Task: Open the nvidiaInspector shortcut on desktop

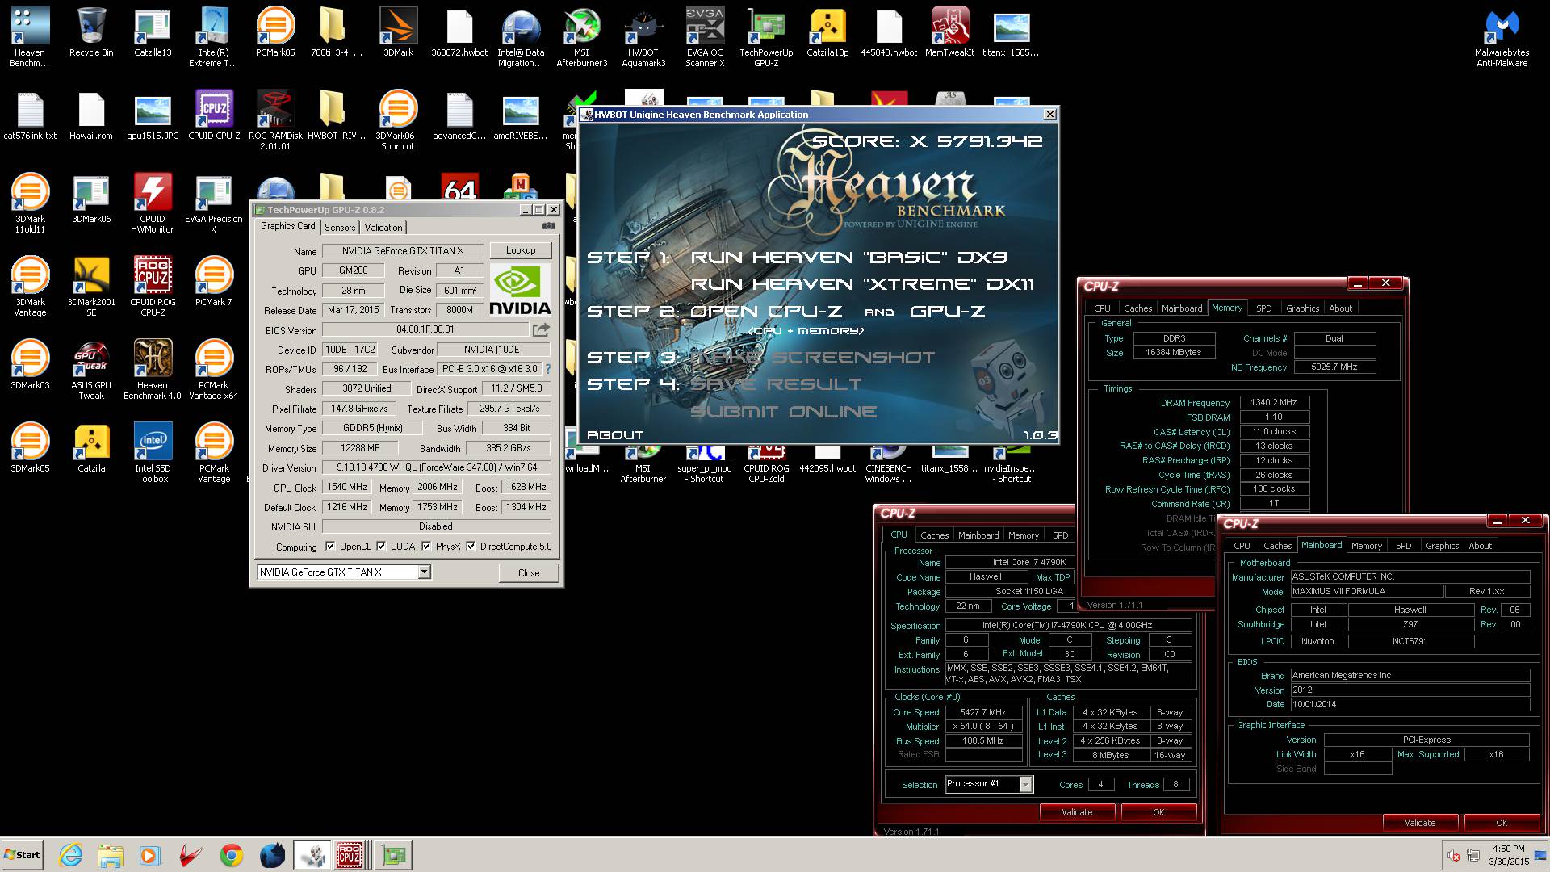Action: tap(1012, 463)
